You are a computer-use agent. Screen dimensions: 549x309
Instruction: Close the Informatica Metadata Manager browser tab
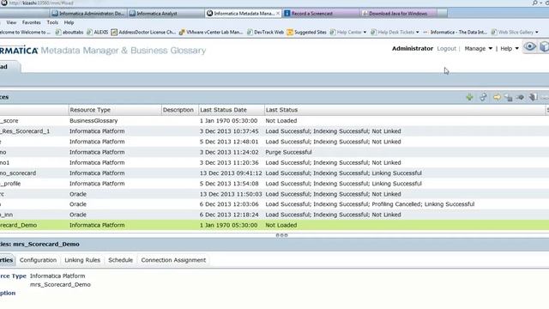[278, 14]
